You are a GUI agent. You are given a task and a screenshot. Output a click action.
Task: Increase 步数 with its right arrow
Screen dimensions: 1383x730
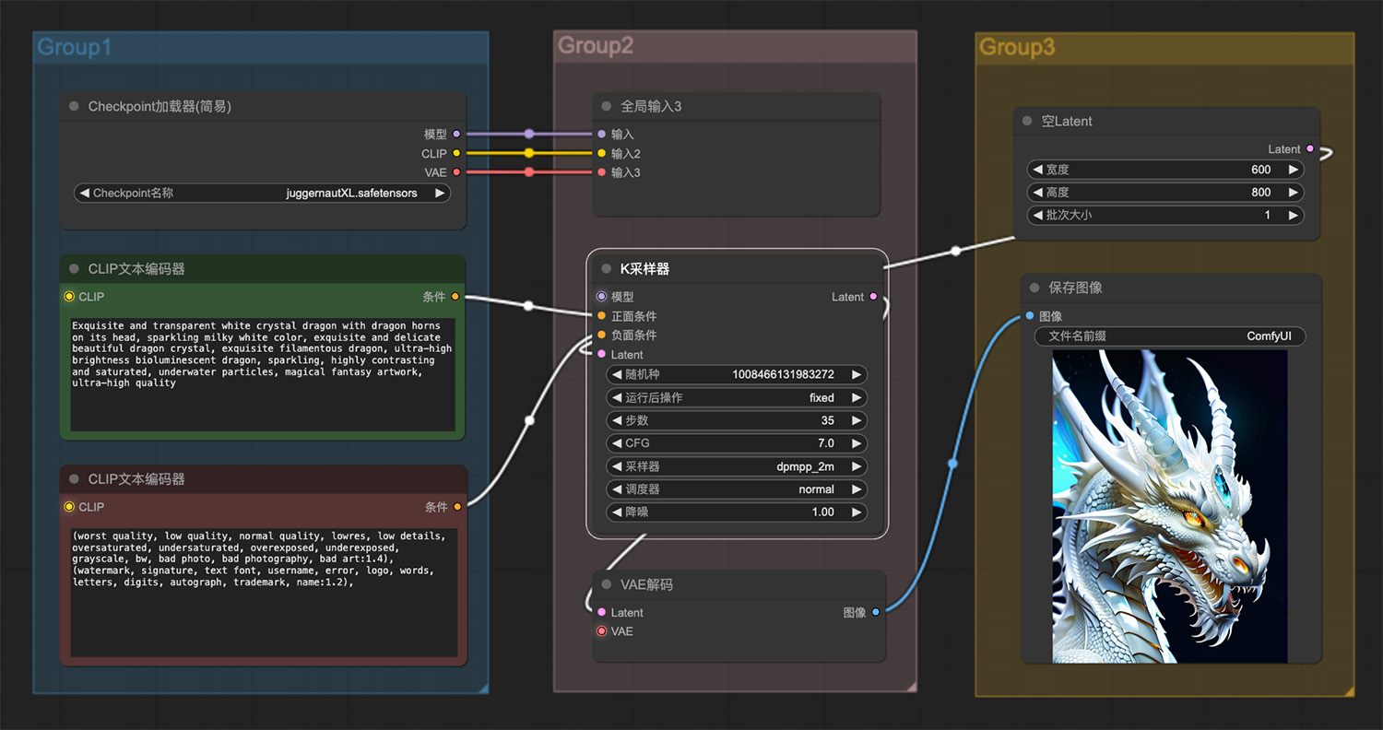[x=857, y=420]
